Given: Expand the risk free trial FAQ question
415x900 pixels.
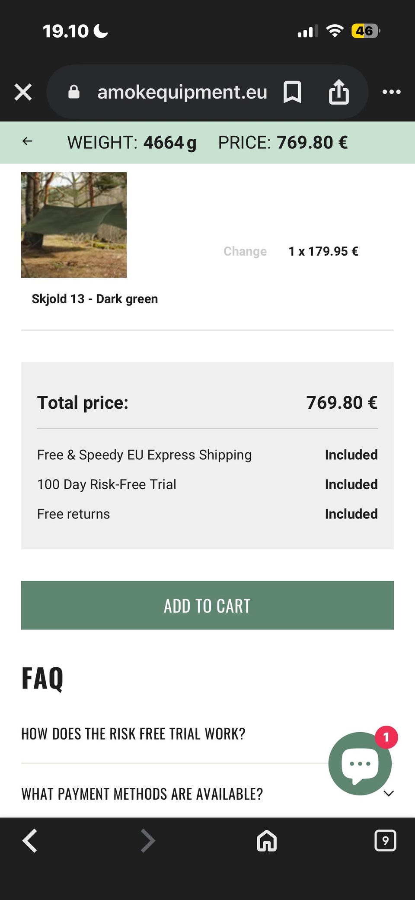Looking at the screenshot, I should pos(133,734).
